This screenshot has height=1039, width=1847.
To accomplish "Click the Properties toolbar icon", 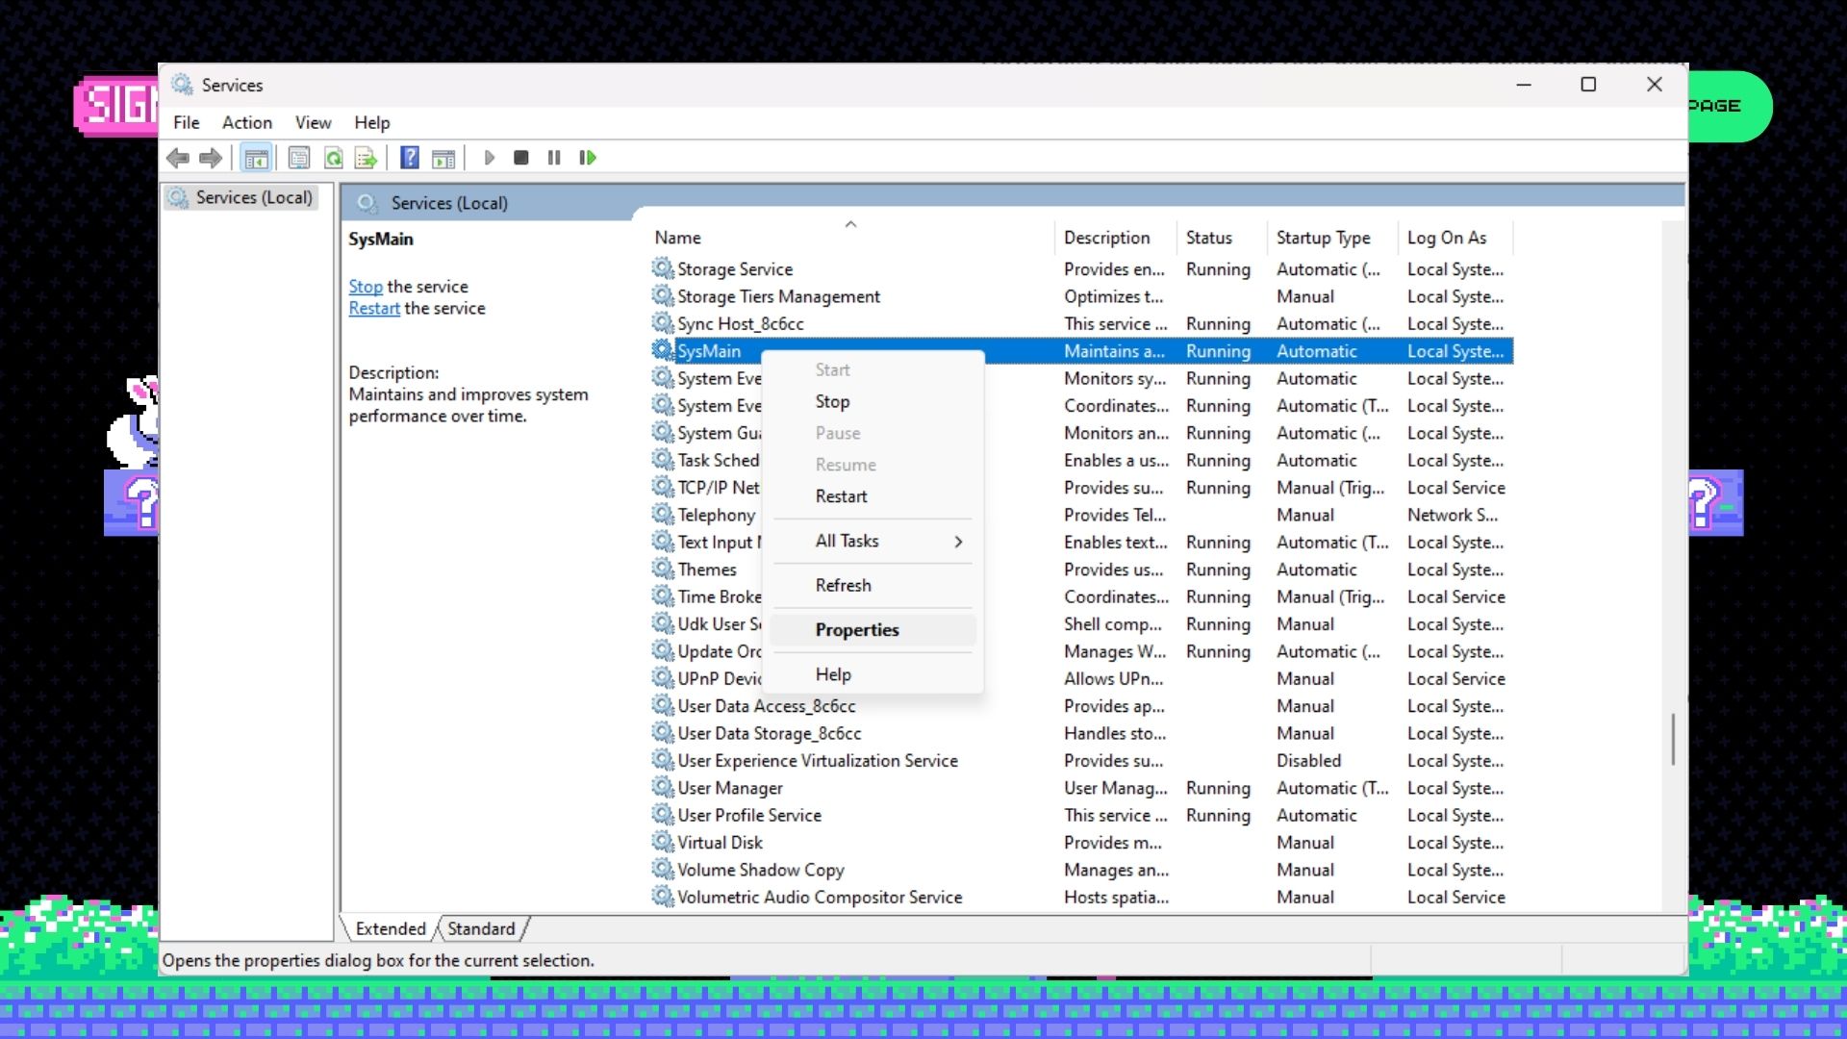I will (299, 158).
